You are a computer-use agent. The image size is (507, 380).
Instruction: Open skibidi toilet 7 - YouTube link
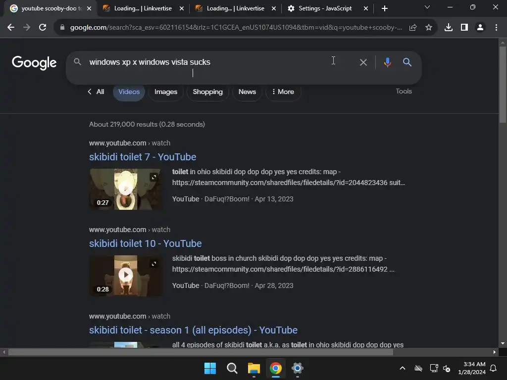pyautogui.click(x=143, y=157)
